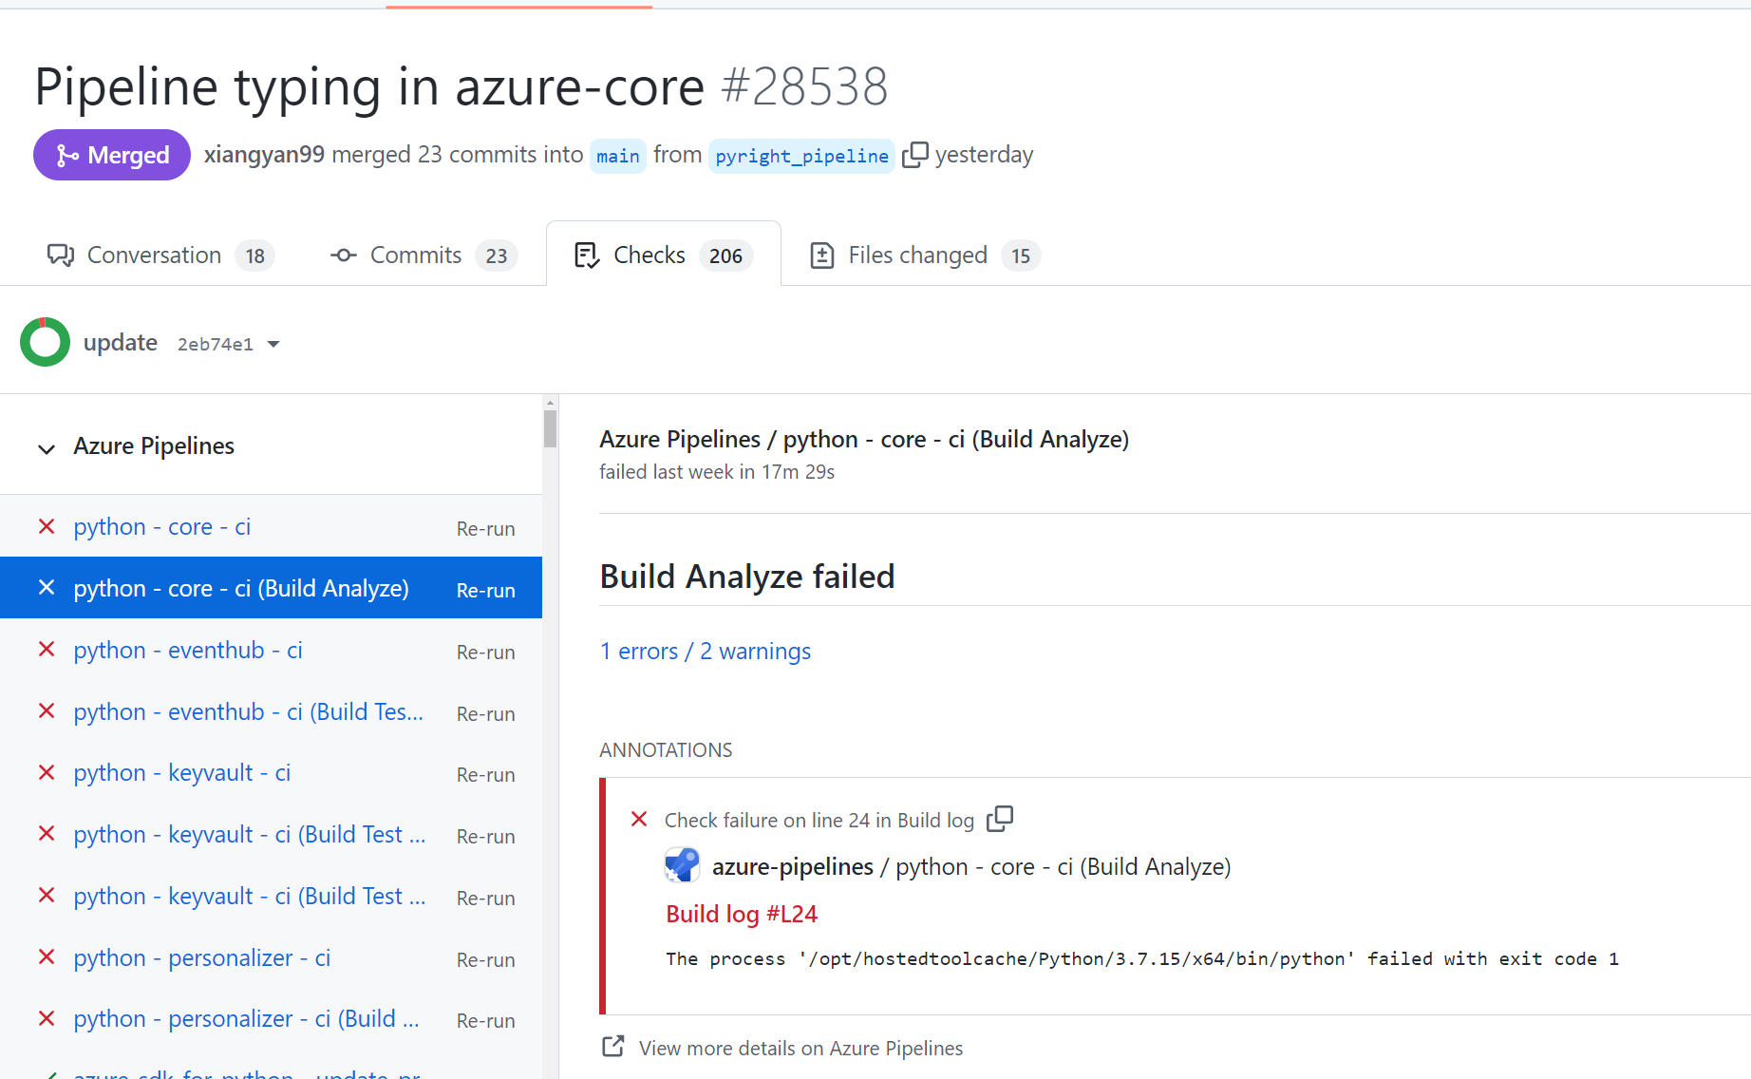Viewport: 1751px width, 1079px height.
Task: Open the 2eb74e1 commit dropdown
Action: click(x=273, y=344)
